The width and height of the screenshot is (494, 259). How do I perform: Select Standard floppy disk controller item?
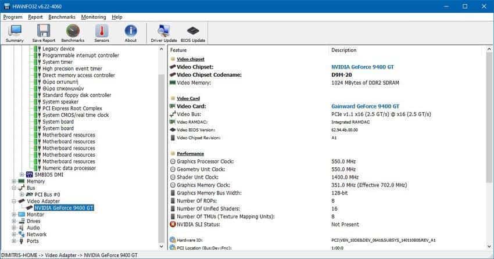77,95
